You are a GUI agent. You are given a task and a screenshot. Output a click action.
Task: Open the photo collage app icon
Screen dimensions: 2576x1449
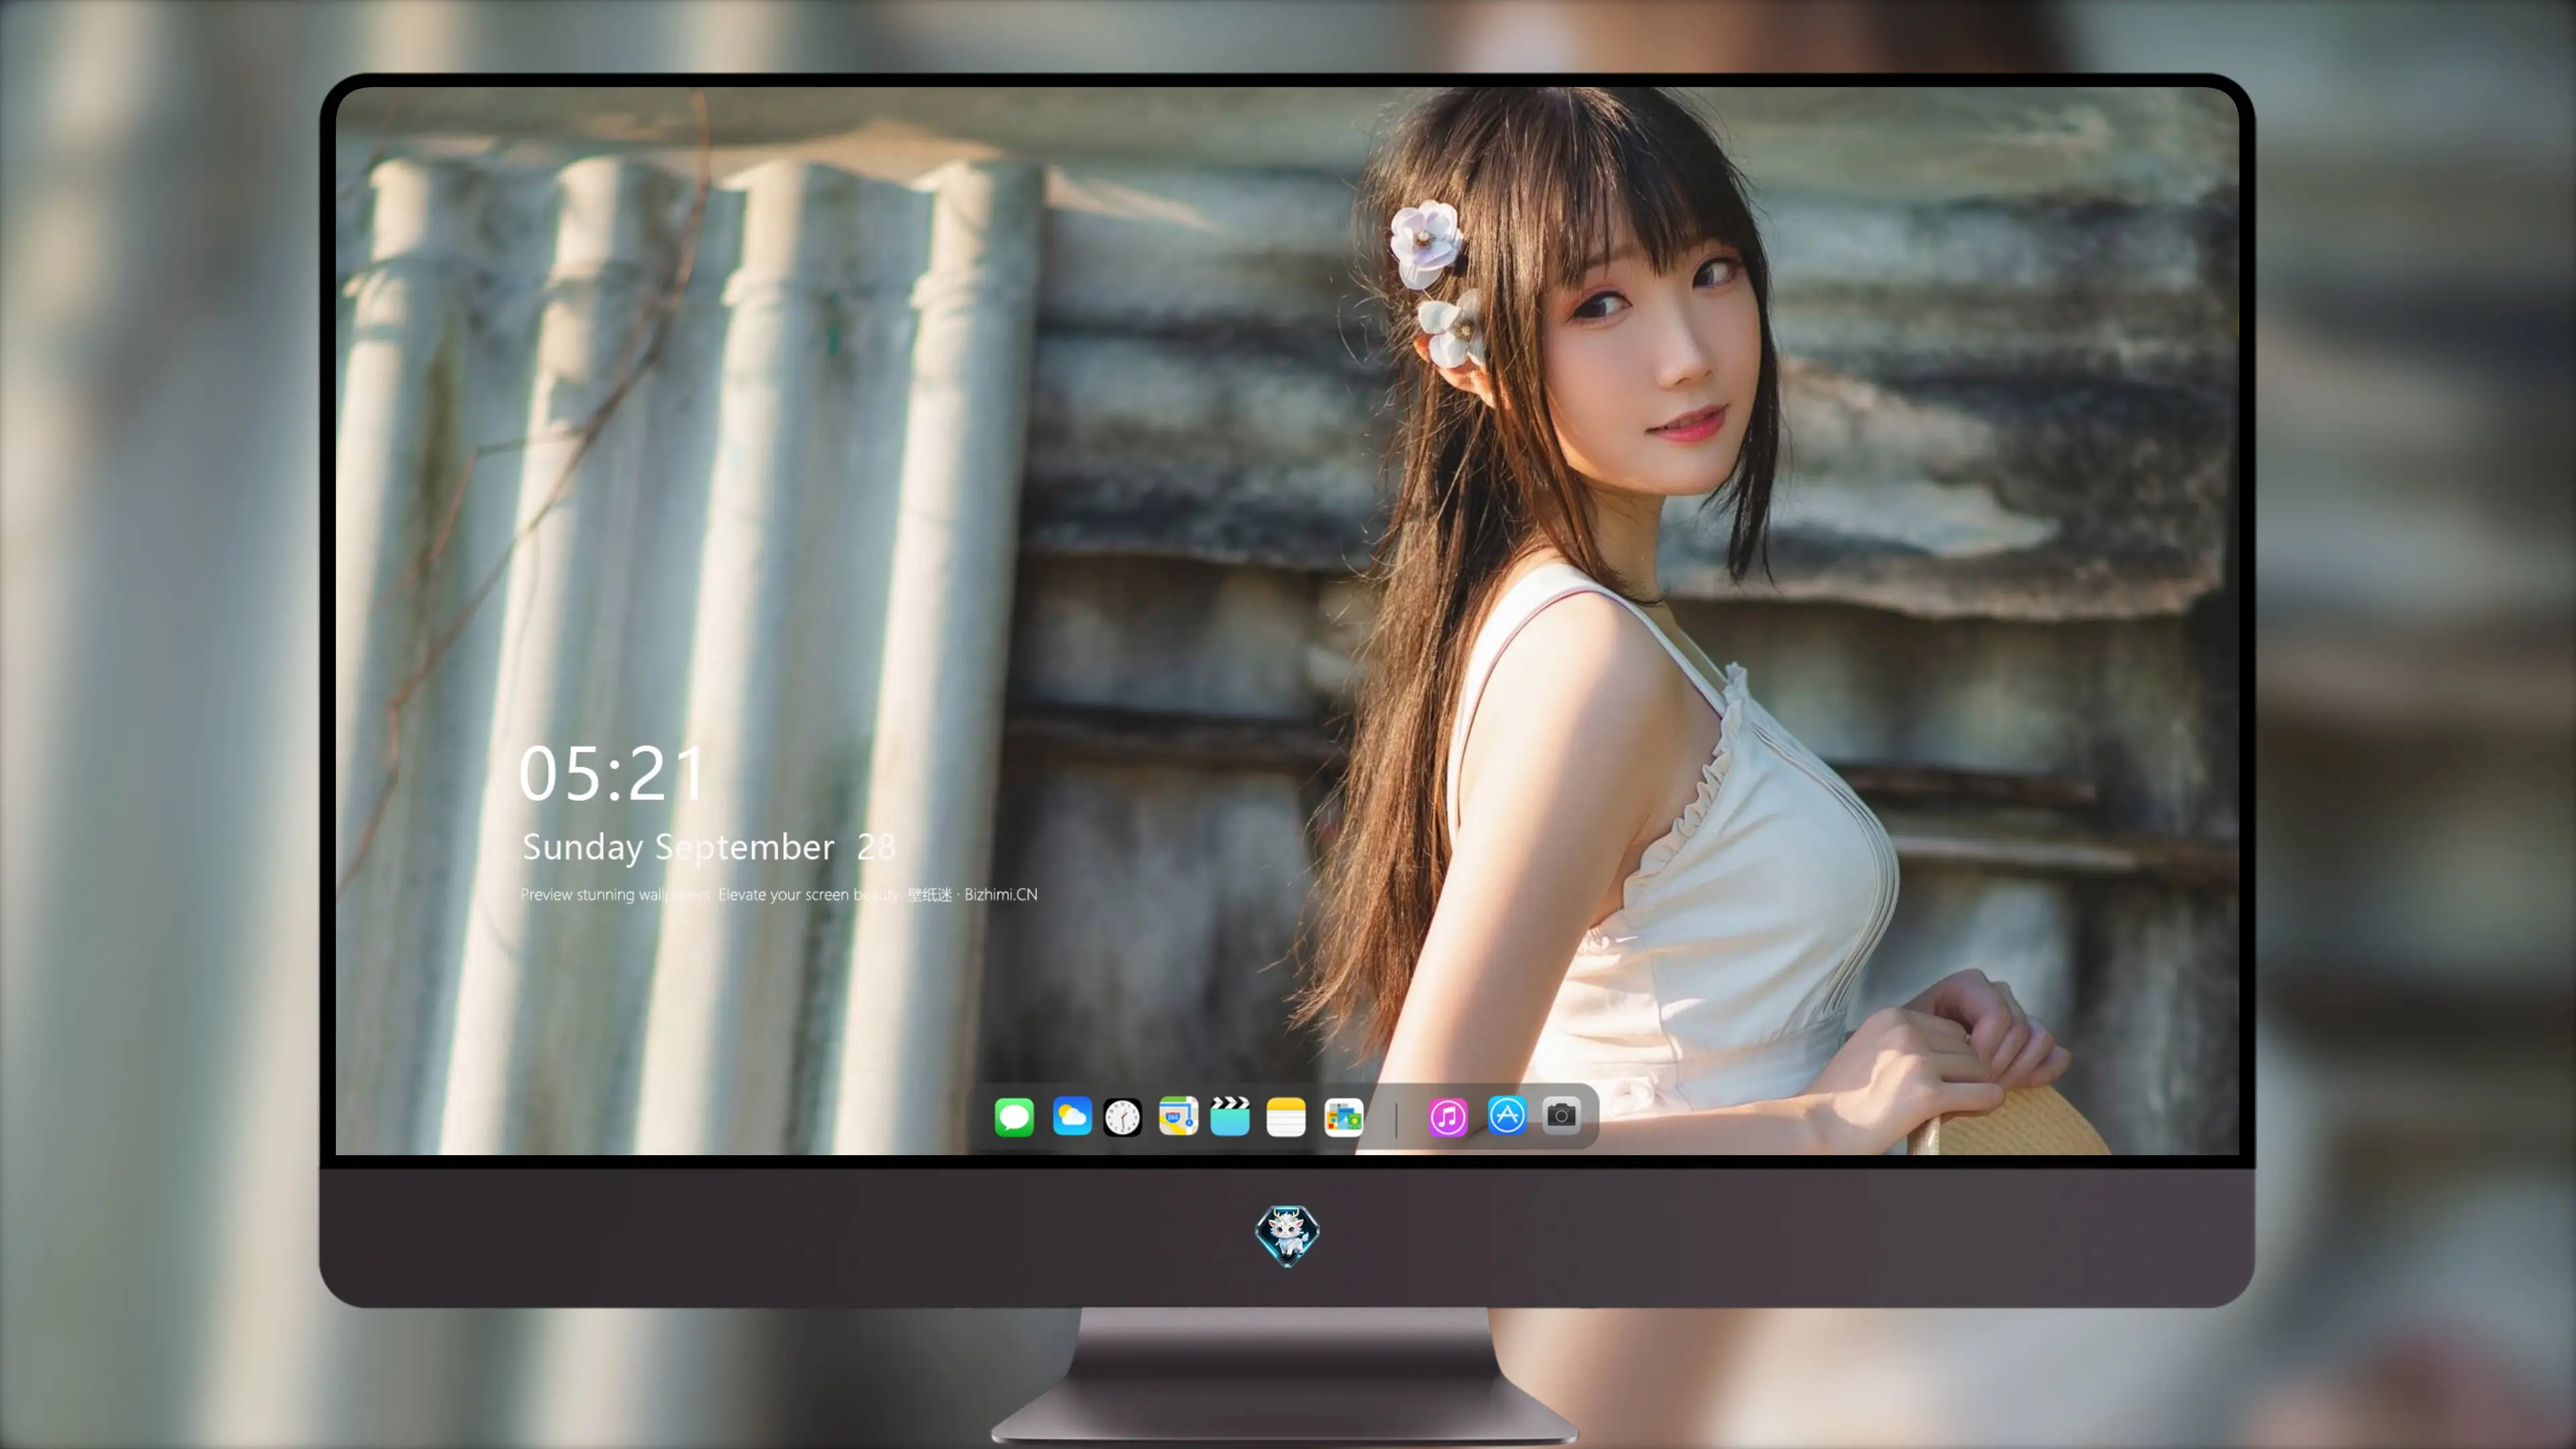(x=1343, y=1117)
